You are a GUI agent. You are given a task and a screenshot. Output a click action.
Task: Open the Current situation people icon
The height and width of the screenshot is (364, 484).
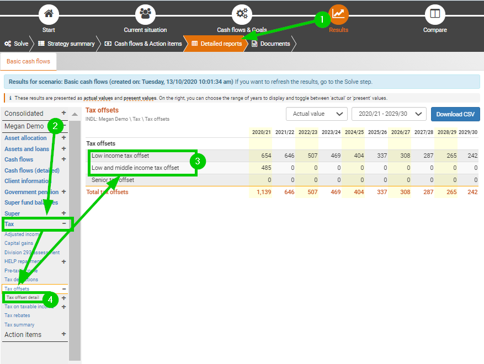click(x=145, y=14)
